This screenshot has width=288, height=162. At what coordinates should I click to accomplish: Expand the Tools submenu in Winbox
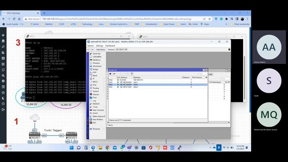[97, 107]
